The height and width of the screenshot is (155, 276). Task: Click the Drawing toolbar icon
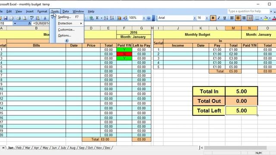(125, 18)
